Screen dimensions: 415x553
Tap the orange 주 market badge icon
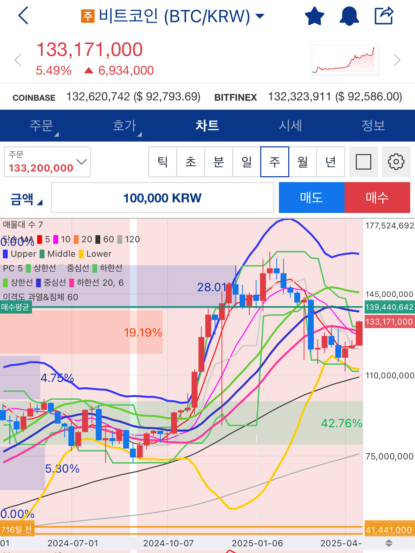(x=88, y=16)
